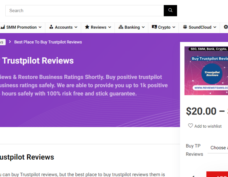Click the Reviews star icon
The width and height of the screenshot is (228, 177).
coord(87,27)
